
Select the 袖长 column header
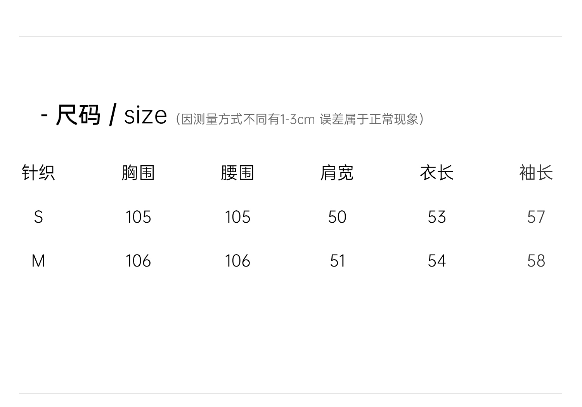tap(536, 173)
